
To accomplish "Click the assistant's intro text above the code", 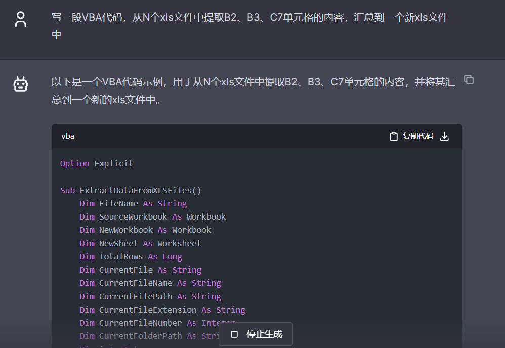I will (x=253, y=91).
